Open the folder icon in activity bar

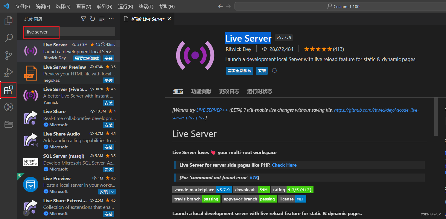click(x=8, y=124)
